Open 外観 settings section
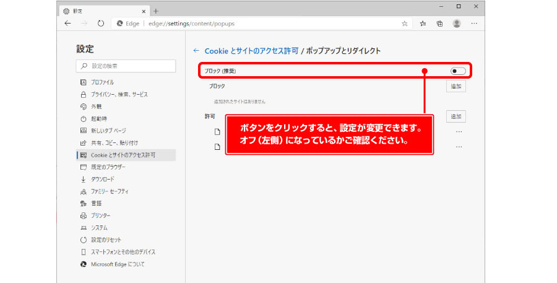Screen dimensions: 557x283 coord(126,107)
